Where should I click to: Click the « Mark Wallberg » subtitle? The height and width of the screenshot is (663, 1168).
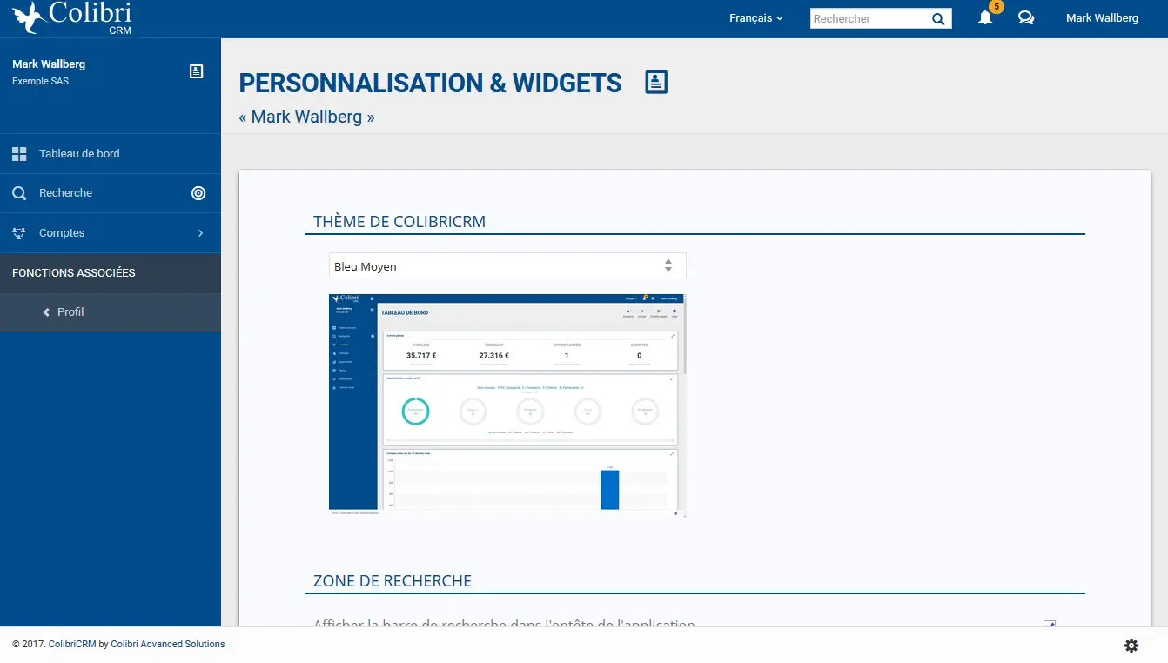306,117
